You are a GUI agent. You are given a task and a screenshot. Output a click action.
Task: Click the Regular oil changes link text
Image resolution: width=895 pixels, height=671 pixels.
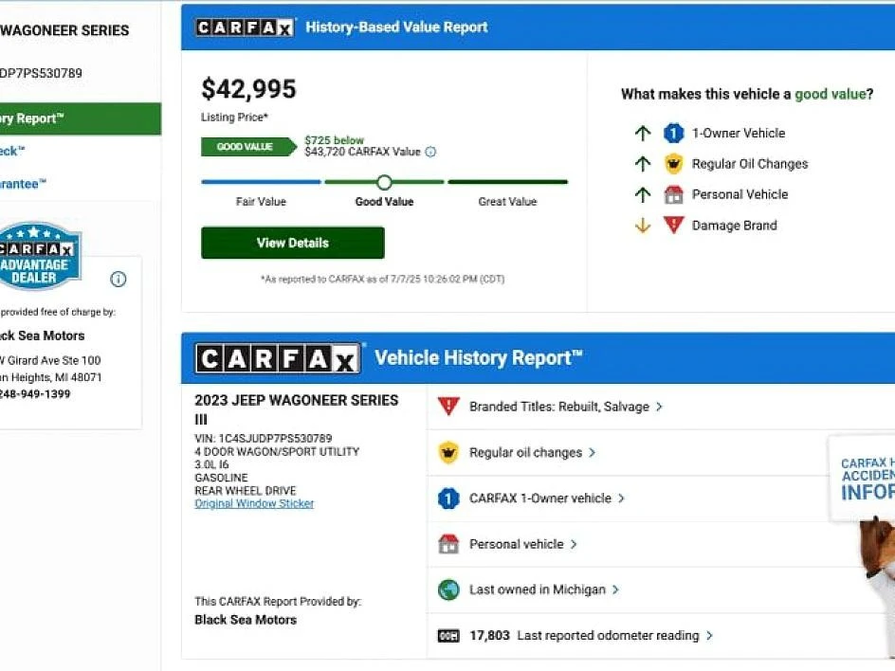tap(525, 452)
